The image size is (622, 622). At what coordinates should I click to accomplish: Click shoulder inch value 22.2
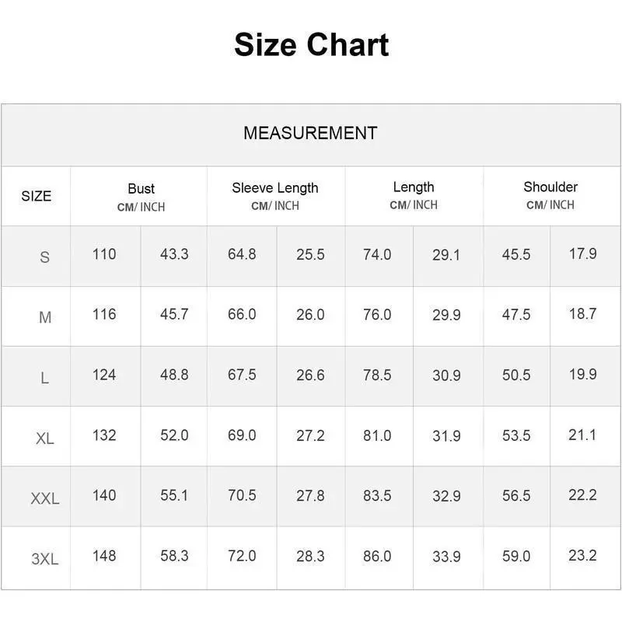tap(582, 495)
